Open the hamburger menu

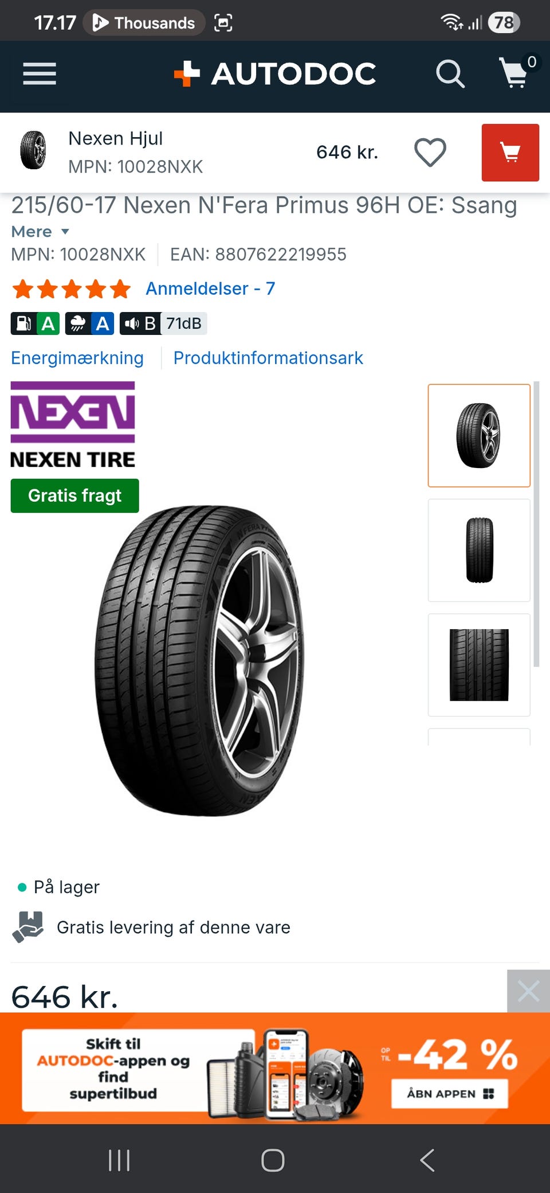click(x=40, y=74)
